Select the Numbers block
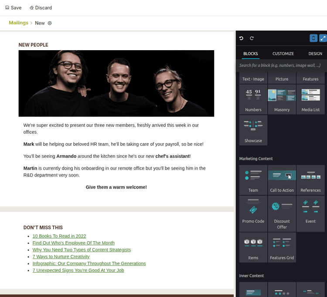327x297 pixels. 253,99
